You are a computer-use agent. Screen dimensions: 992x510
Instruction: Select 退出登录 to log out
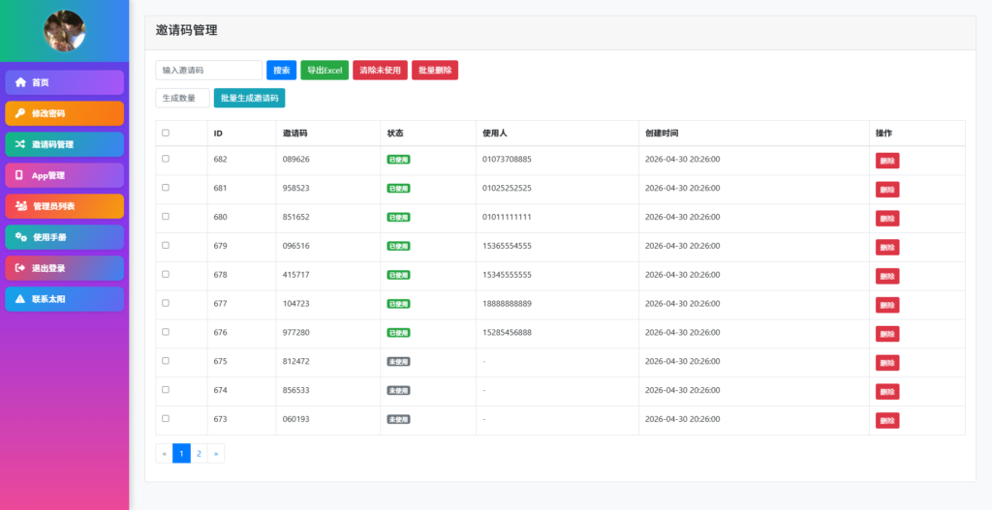(65, 268)
